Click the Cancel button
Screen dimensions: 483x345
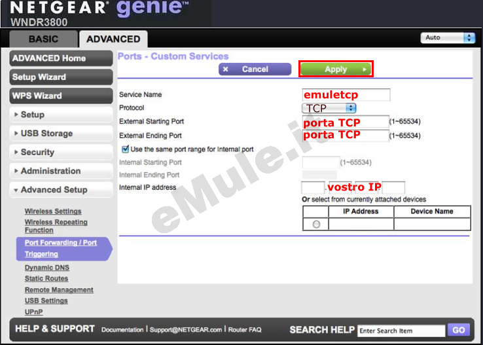click(x=255, y=69)
